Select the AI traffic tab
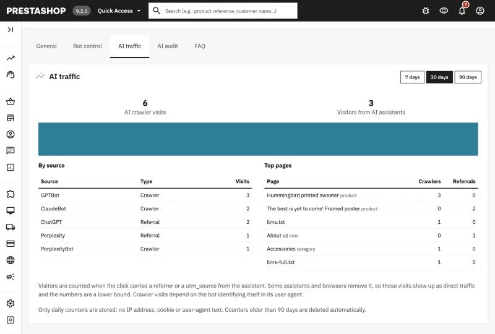This screenshot has width=495, height=334. (x=129, y=46)
